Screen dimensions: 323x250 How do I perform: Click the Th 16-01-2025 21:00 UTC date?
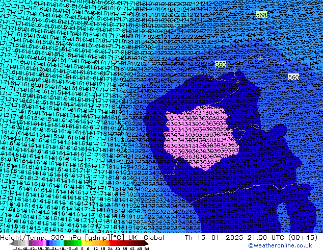coord(235,238)
